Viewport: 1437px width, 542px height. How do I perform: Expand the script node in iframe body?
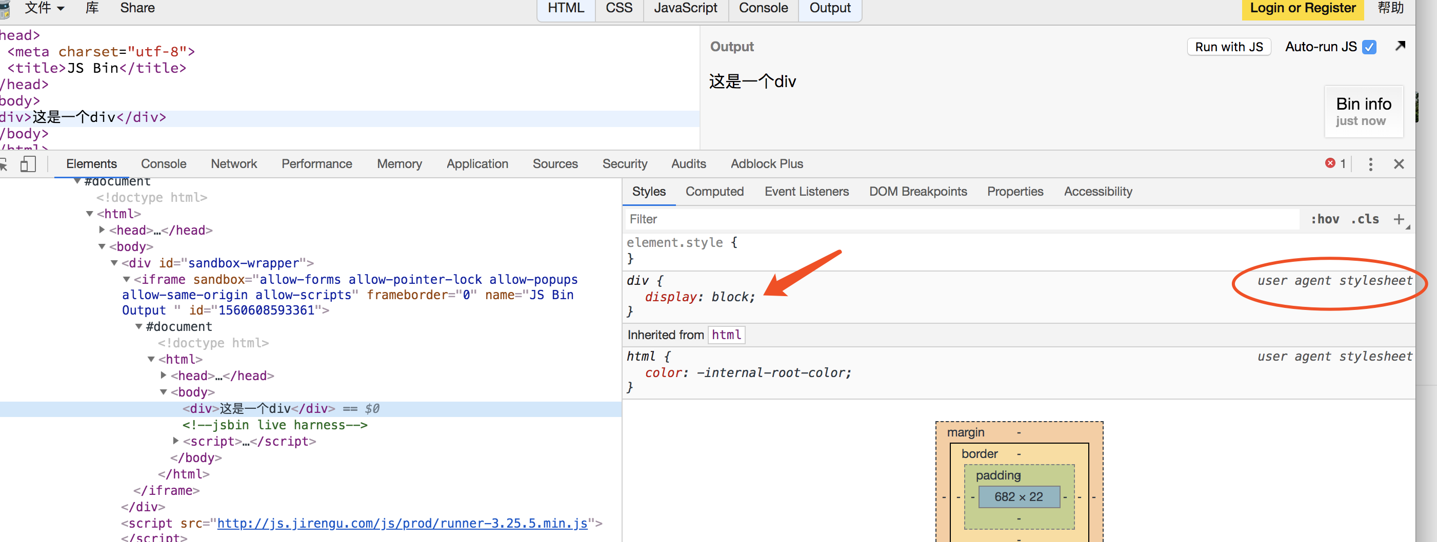pos(176,441)
